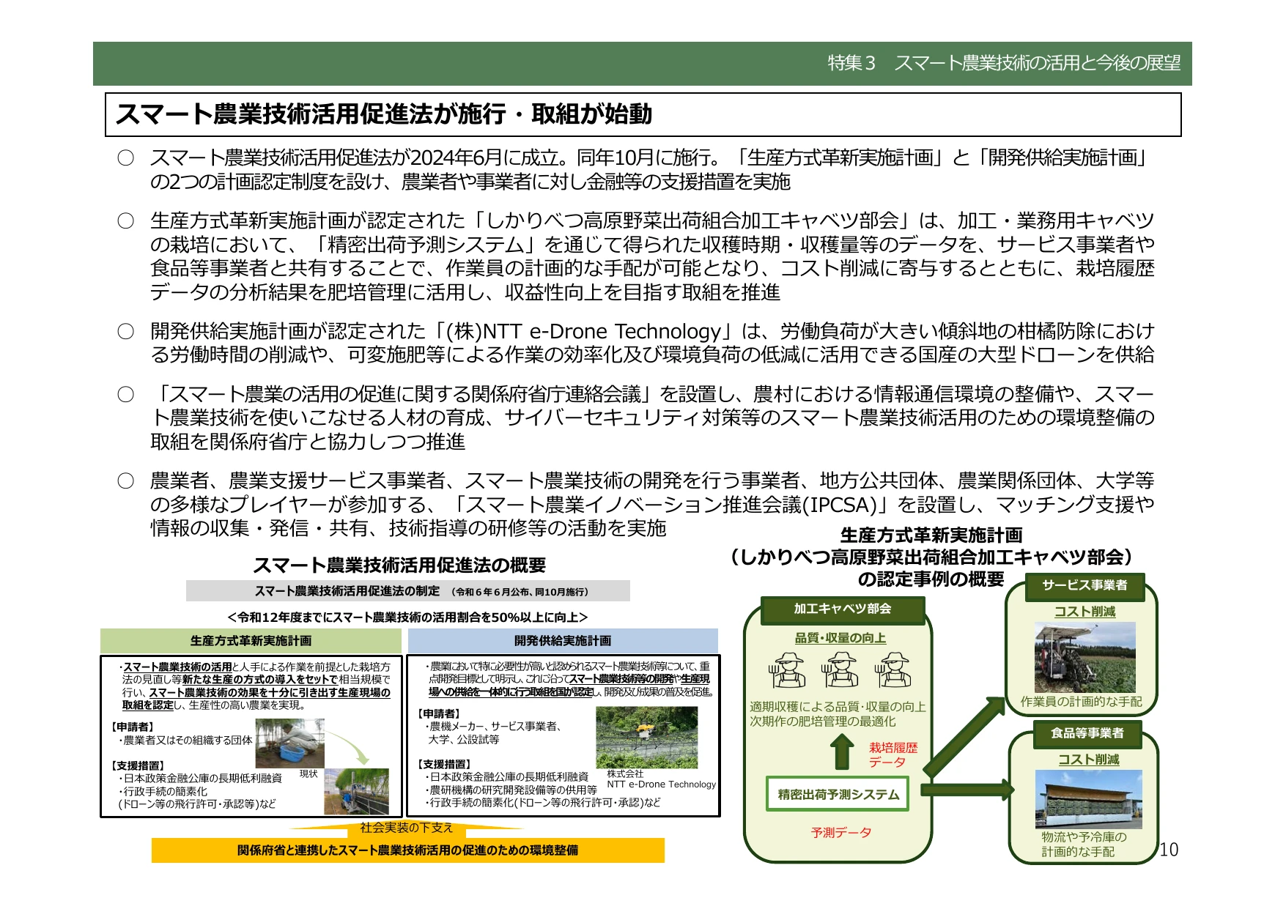Click the heading スマート農業技術活用促進法が施行・取組が始動

384,114
